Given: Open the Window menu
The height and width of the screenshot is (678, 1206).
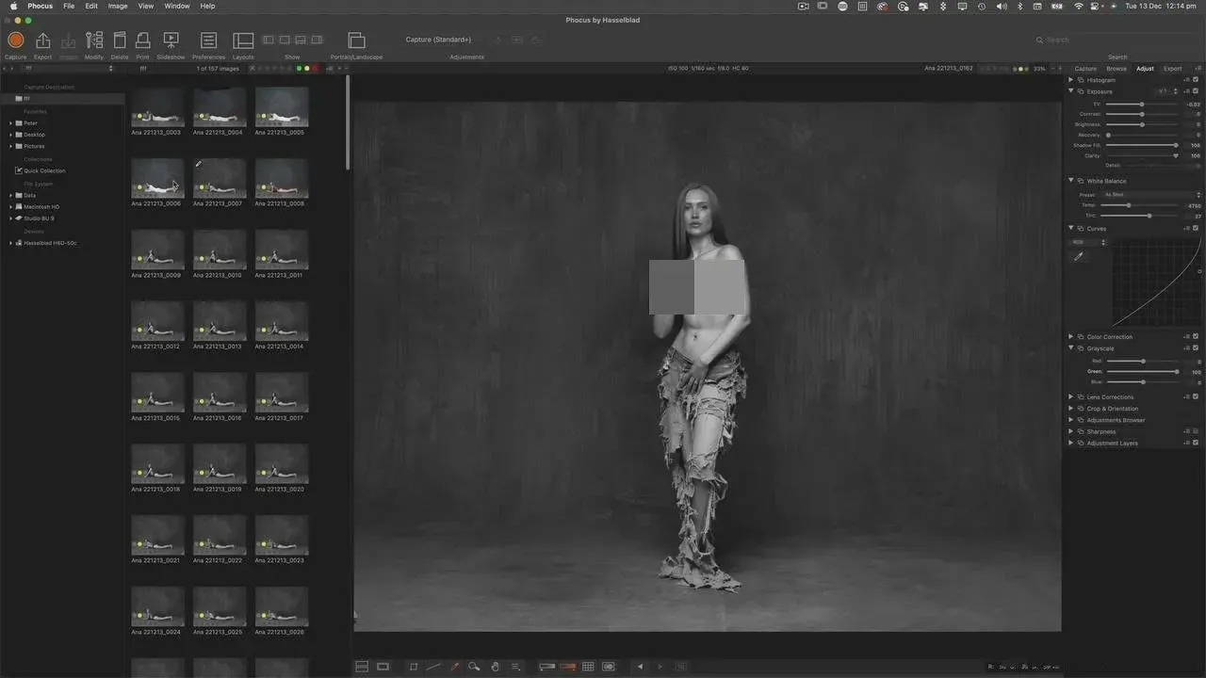Looking at the screenshot, I should click(176, 6).
